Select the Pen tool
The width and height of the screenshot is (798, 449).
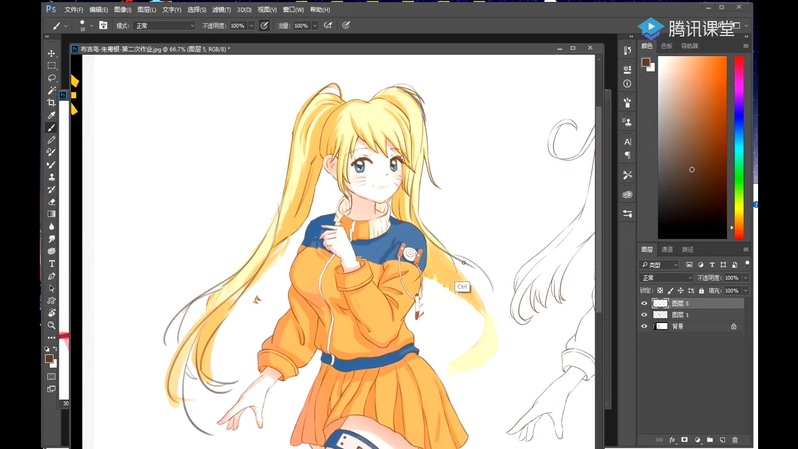pyautogui.click(x=52, y=276)
